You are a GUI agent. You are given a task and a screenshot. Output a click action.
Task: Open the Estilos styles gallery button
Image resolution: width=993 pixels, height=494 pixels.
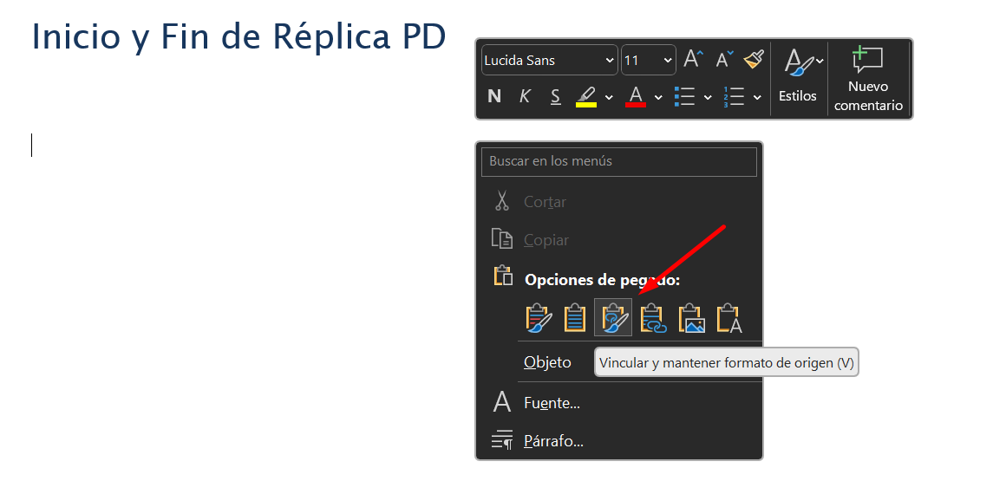(798, 80)
